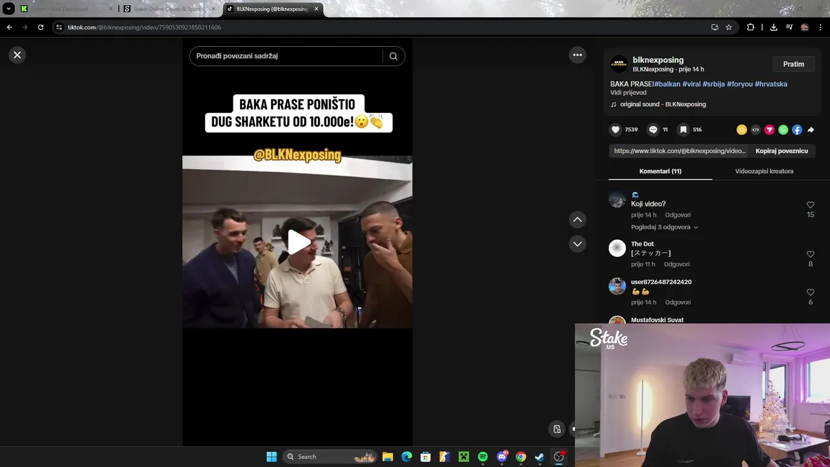
Task: Click the Windows taskbar Search box
Action: tap(331, 457)
